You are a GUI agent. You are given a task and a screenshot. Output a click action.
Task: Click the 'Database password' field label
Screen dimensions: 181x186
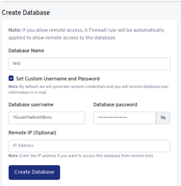click(x=115, y=104)
